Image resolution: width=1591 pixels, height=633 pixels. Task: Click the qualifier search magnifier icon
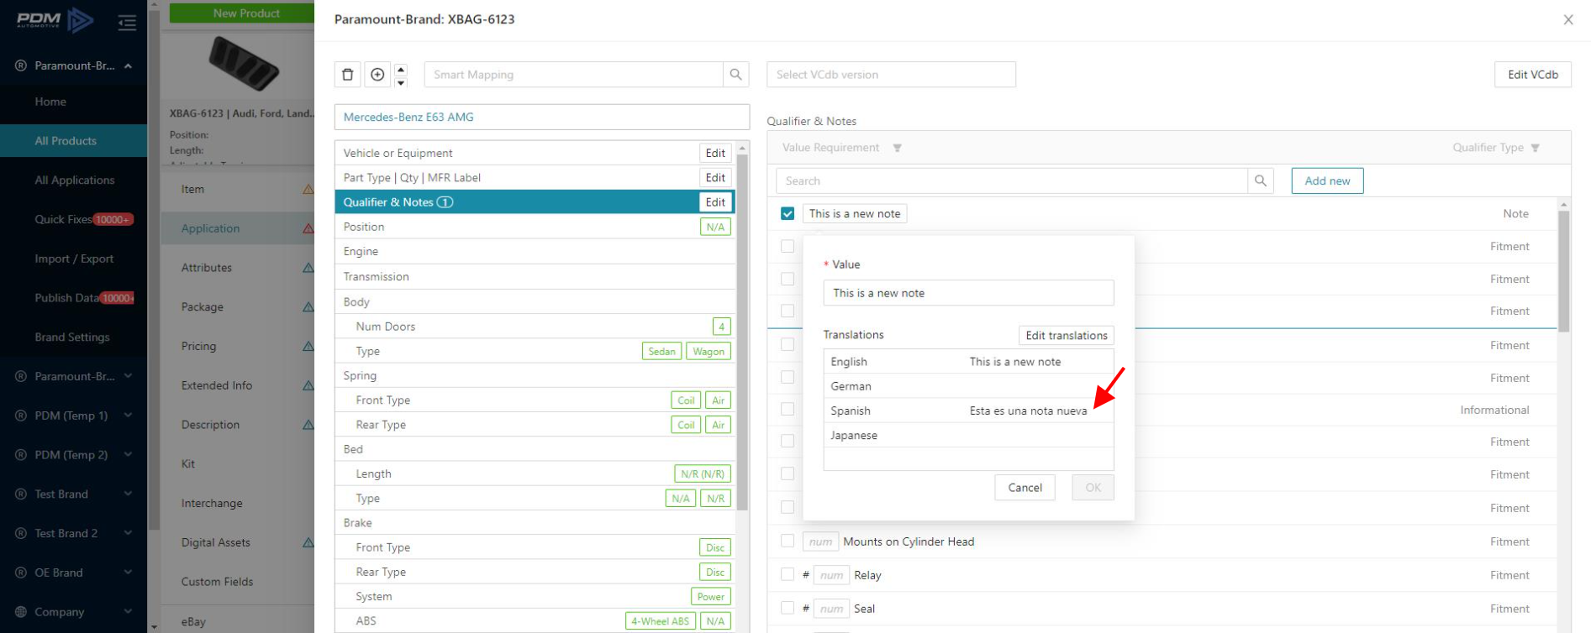click(1261, 180)
